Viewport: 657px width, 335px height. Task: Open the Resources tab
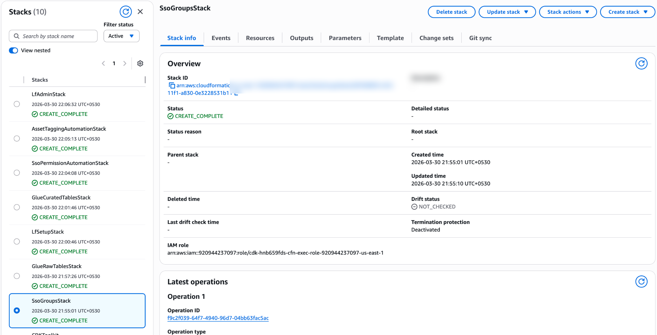pyautogui.click(x=260, y=38)
